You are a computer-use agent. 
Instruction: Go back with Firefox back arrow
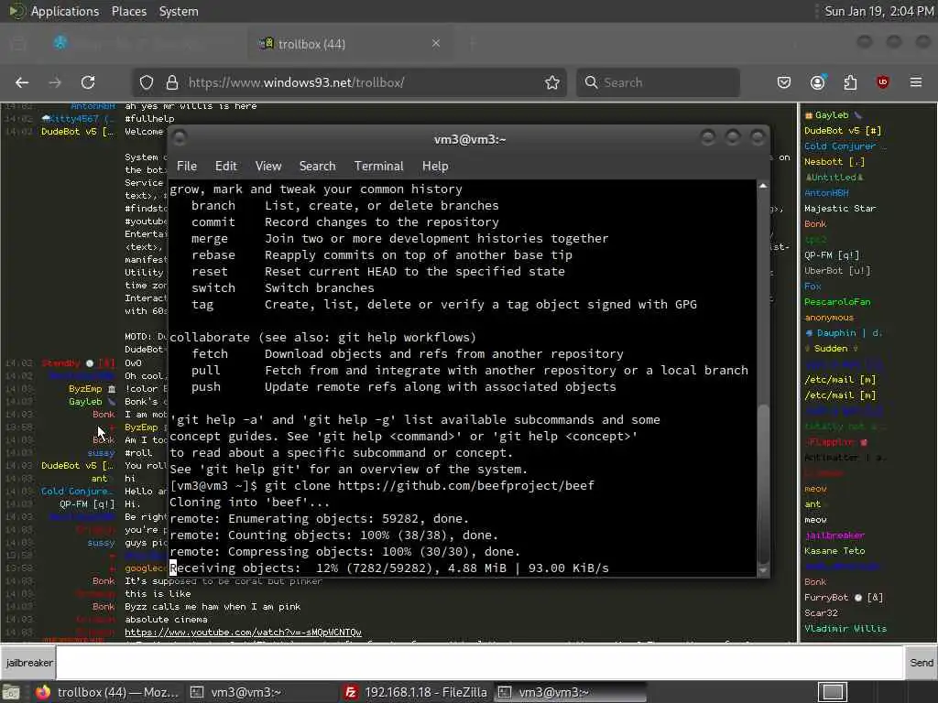22,82
